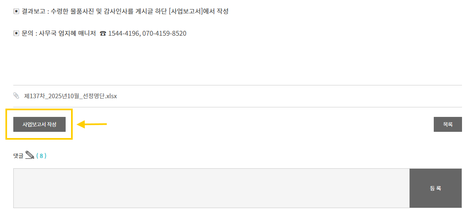Click the 댓글 label
This screenshot has width=467, height=211.
tap(18, 156)
